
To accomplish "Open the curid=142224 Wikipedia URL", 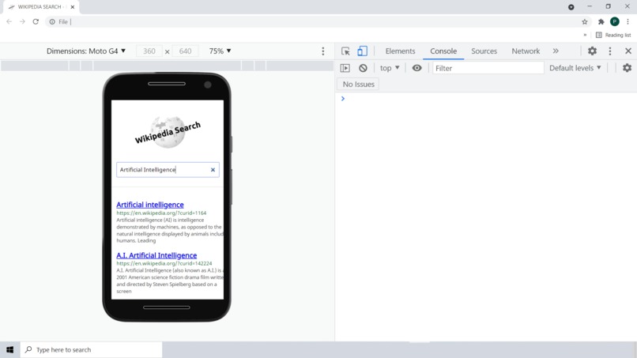I will [x=164, y=263].
